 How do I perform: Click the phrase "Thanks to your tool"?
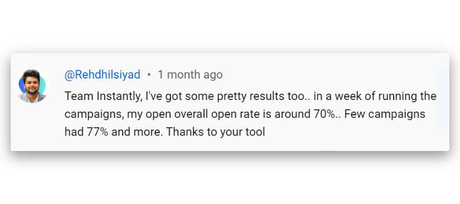(x=215, y=132)
